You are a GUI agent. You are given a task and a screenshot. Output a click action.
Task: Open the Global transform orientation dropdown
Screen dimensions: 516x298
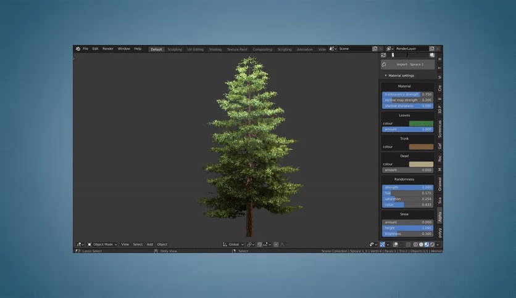pyautogui.click(x=233, y=244)
